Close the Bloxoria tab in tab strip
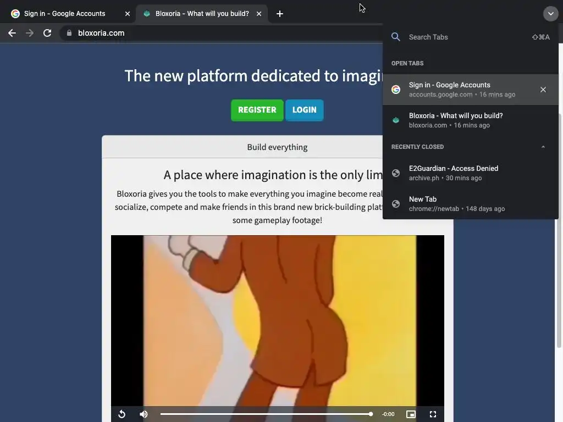The image size is (563, 422). [x=259, y=14]
